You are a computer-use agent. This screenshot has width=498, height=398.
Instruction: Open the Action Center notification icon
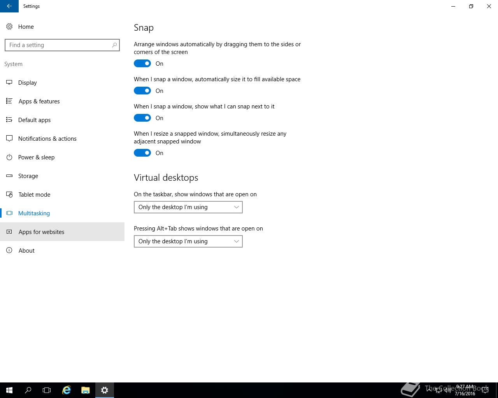[x=485, y=390]
